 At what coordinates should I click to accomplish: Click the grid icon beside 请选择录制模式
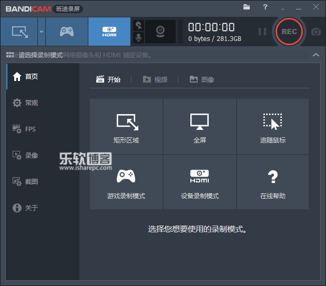(x=10, y=55)
